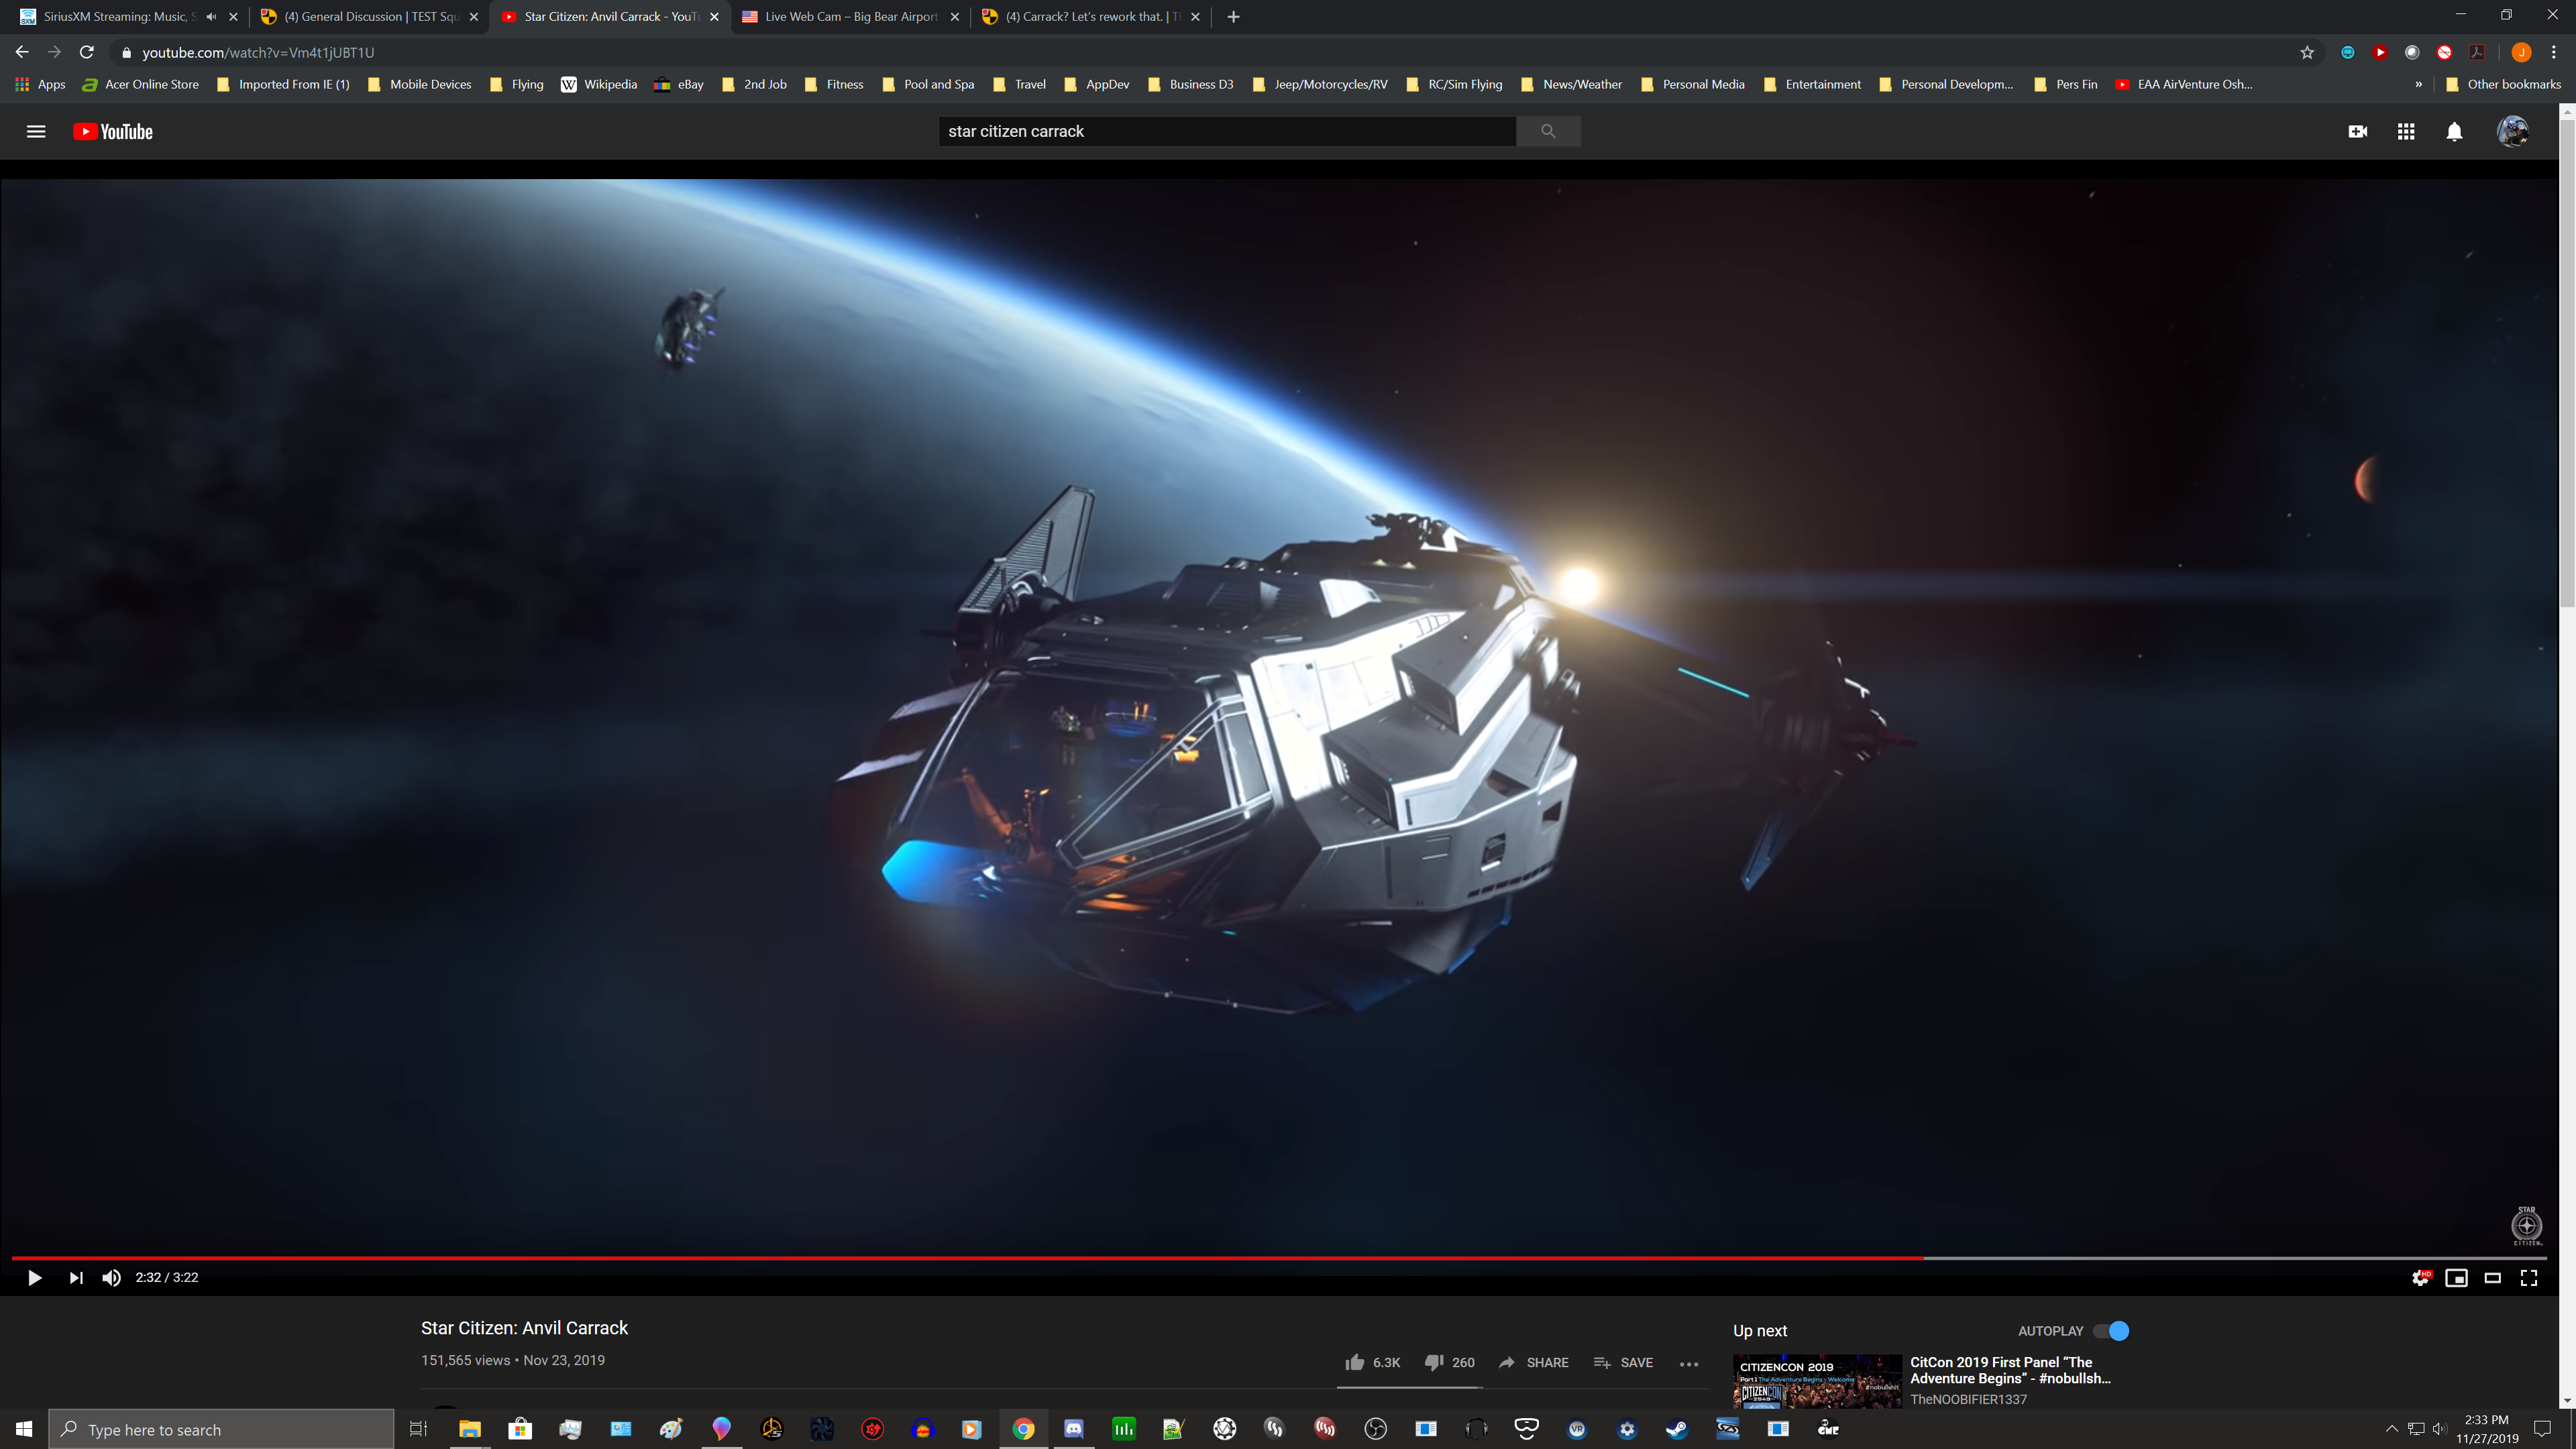This screenshot has width=2576, height=1449.
Task: Skip to next video
Action: click(x=76, y=1277)
